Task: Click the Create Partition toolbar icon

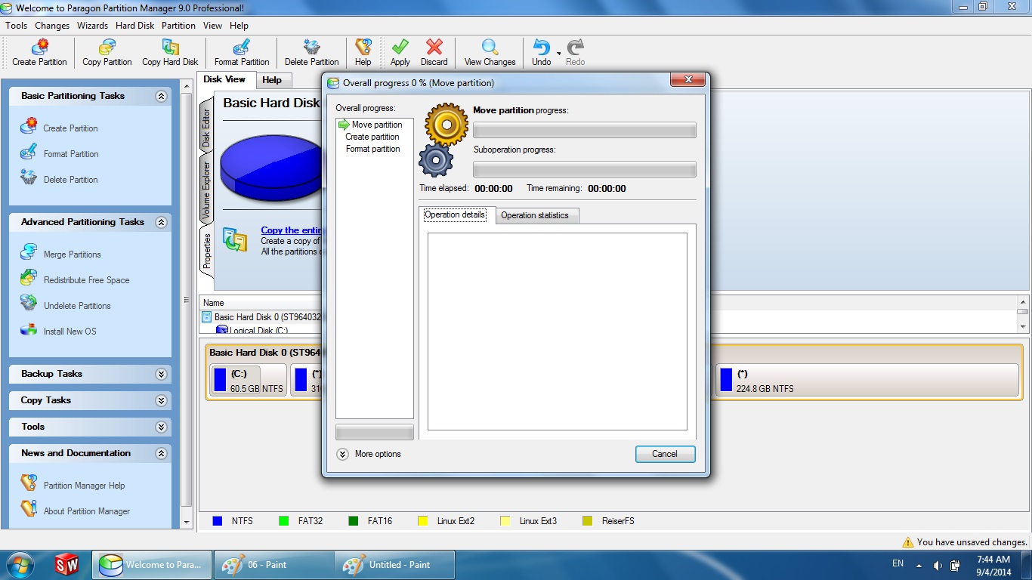Action: coord(39,53)
